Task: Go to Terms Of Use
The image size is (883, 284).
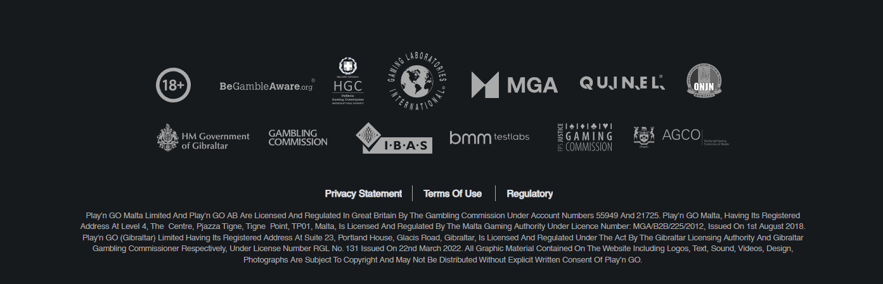Action: pyautogui.click(x=453, y=194)
